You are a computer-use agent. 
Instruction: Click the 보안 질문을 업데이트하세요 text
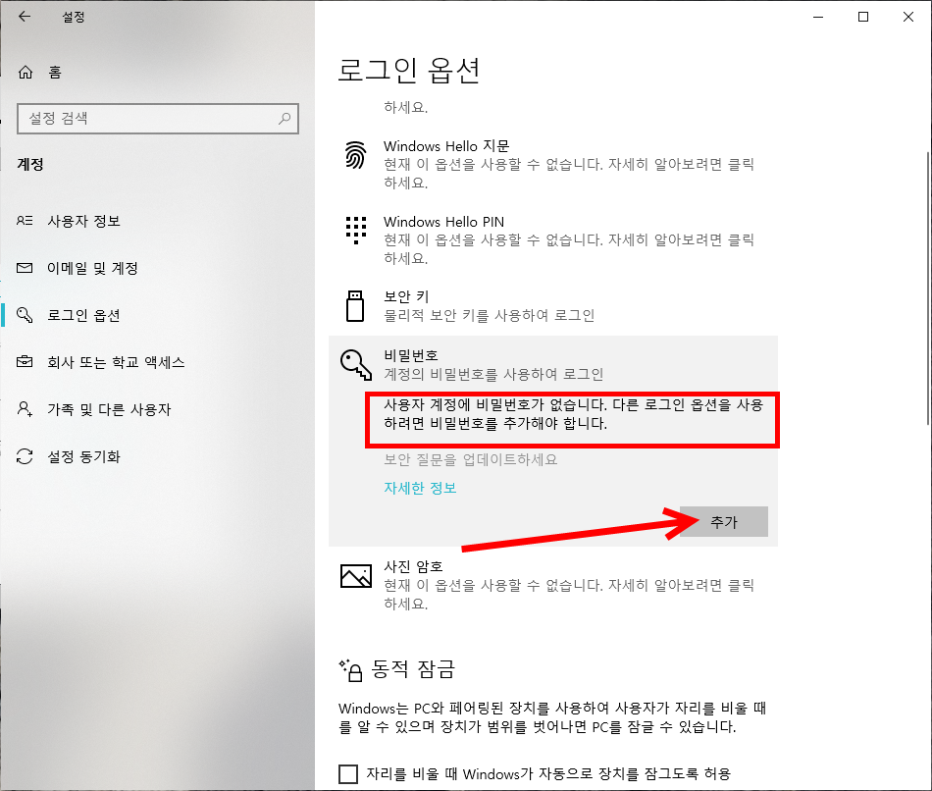point(470,459)
